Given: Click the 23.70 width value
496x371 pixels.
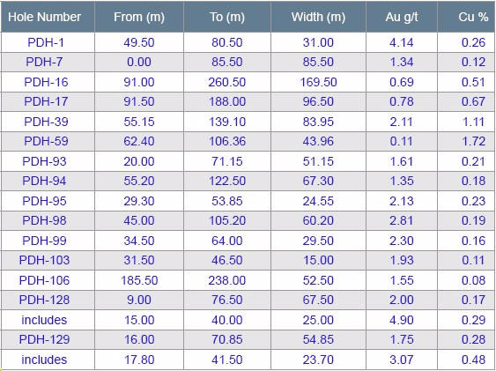Looking at the screenshot, I should pos(318,360).
